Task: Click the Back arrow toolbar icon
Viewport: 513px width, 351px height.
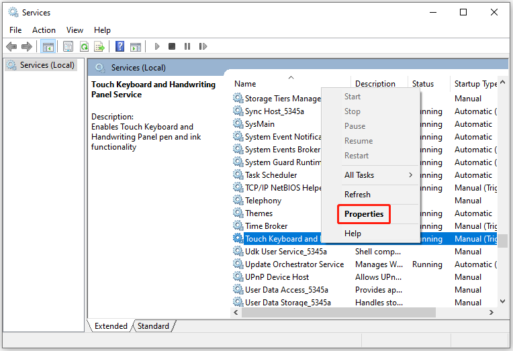Action: (x=11, y=46)
